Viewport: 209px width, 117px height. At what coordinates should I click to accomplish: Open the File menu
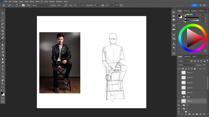click(x=6, y=1)
